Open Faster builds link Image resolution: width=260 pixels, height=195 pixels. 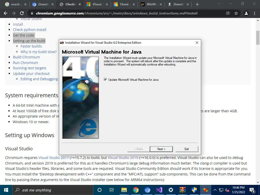(x=31, y=46)
